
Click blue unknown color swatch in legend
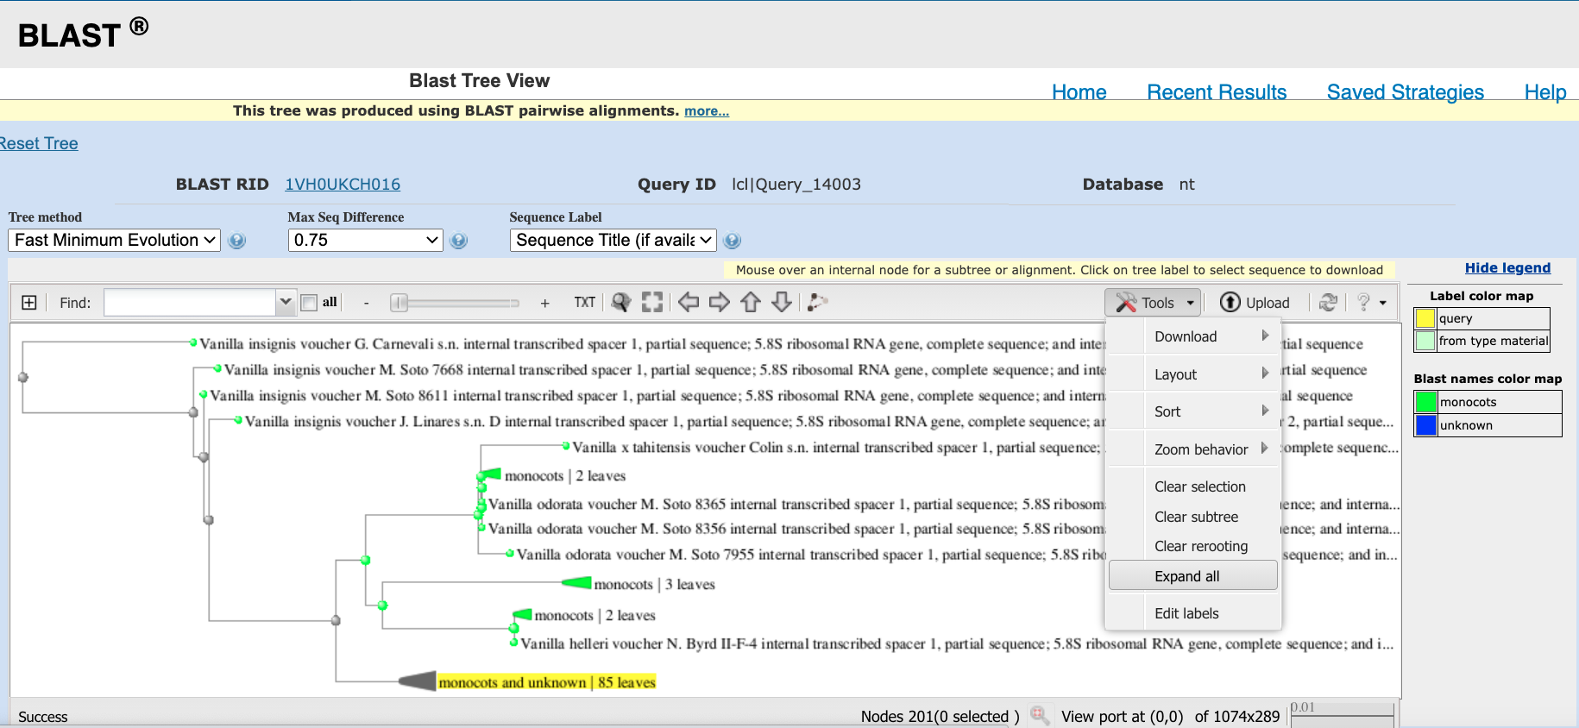coord(1425,425)
